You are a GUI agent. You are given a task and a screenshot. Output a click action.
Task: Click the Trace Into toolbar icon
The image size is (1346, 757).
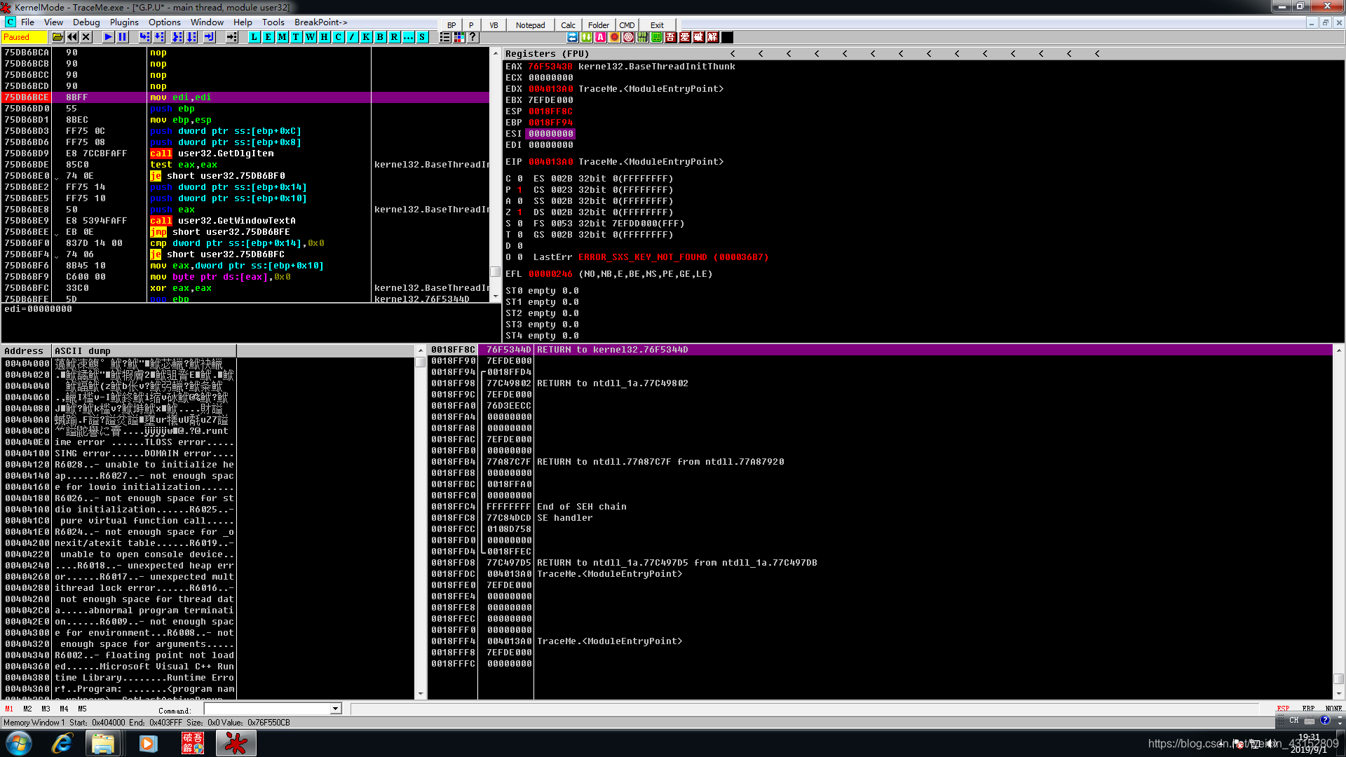pyautogui.click(x=177, y=37)
